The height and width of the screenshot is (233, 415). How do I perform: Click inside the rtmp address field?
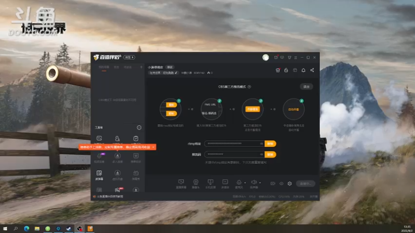click(234, 143)
